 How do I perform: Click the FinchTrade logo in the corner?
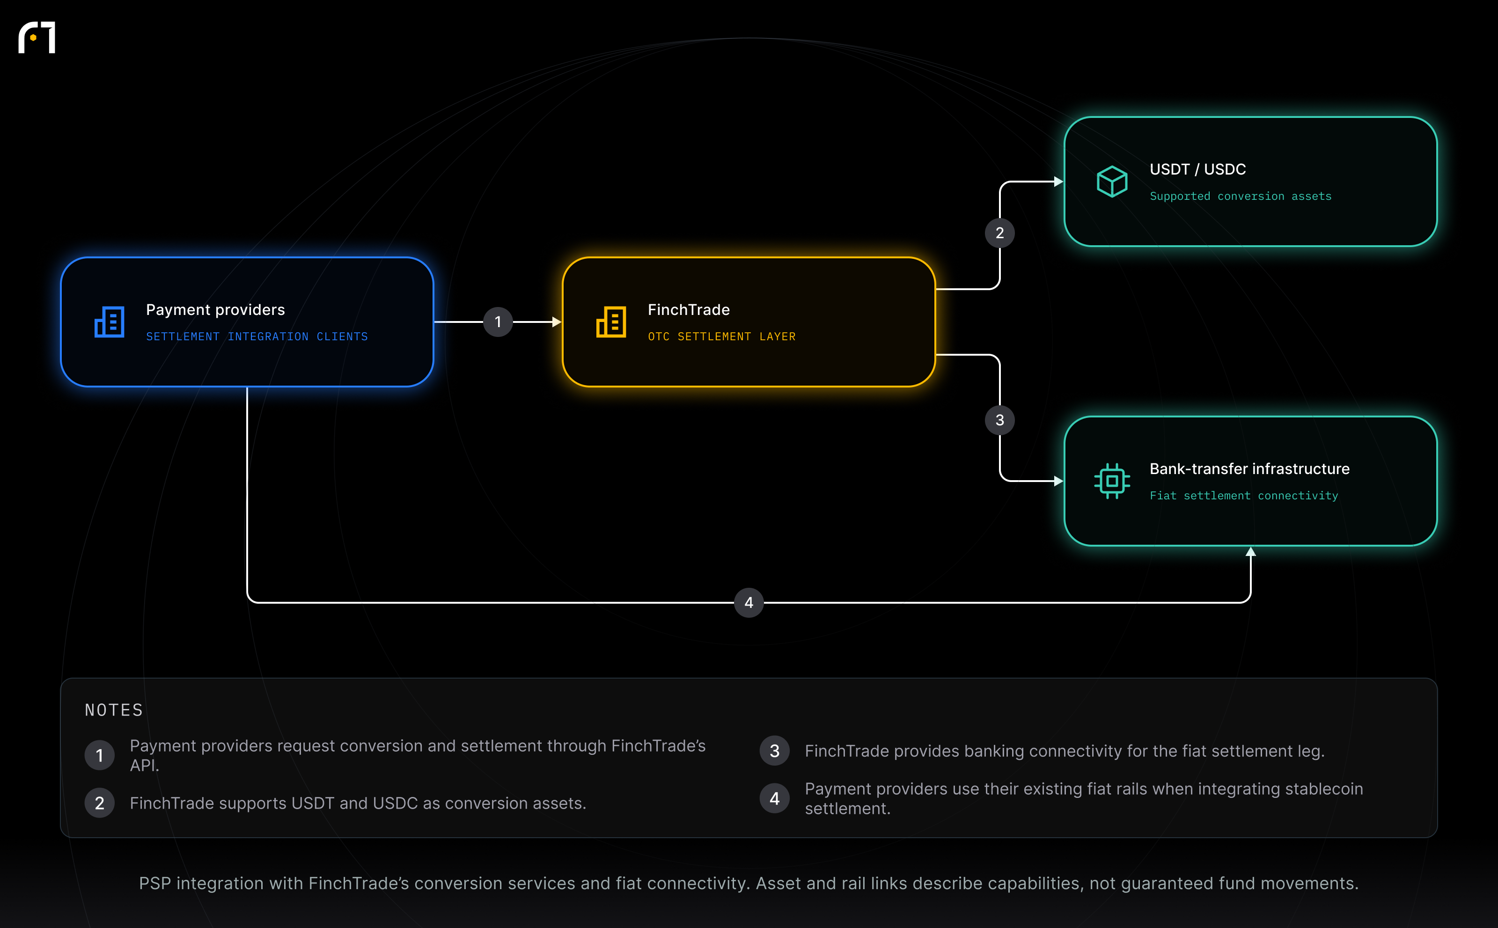point(37,37)
